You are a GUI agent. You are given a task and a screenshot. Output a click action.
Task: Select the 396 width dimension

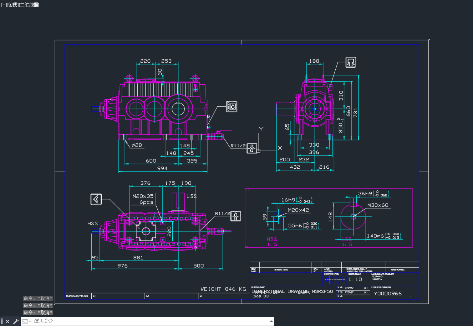click(x=314, y=152)
